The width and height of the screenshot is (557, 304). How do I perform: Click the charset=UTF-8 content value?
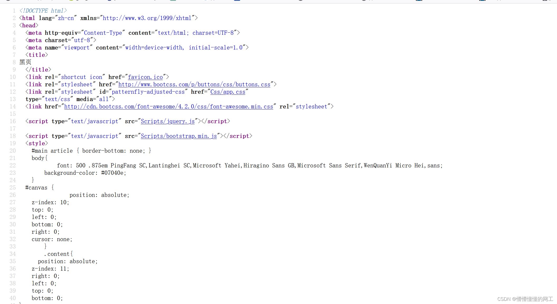pos(213,33)
